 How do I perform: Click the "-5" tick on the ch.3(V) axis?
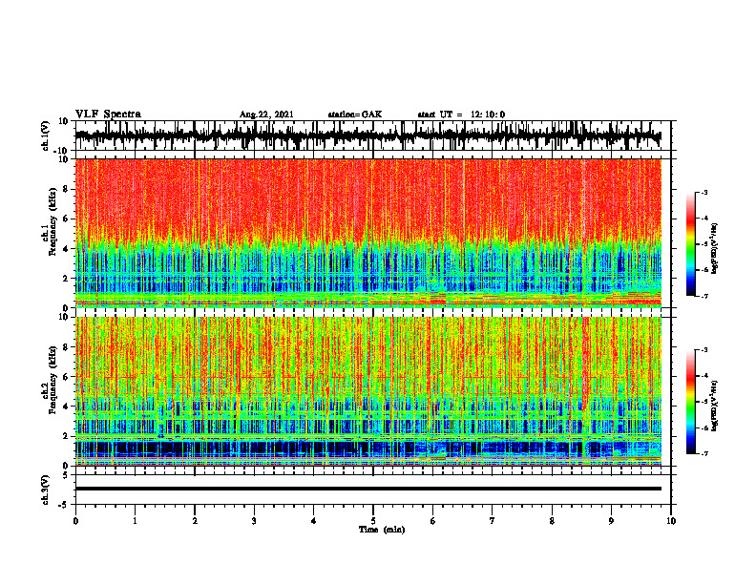coord(65,505)
